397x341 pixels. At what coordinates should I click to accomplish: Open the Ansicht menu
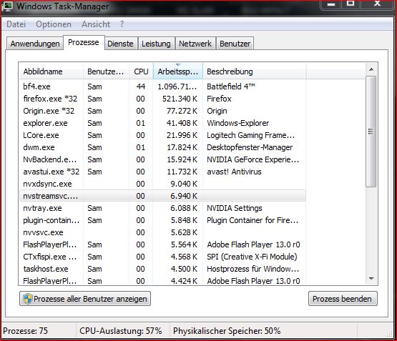96,24
